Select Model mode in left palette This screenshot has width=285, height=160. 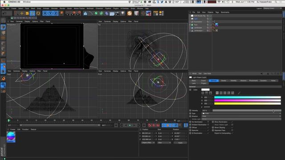(x=3, y=27)
